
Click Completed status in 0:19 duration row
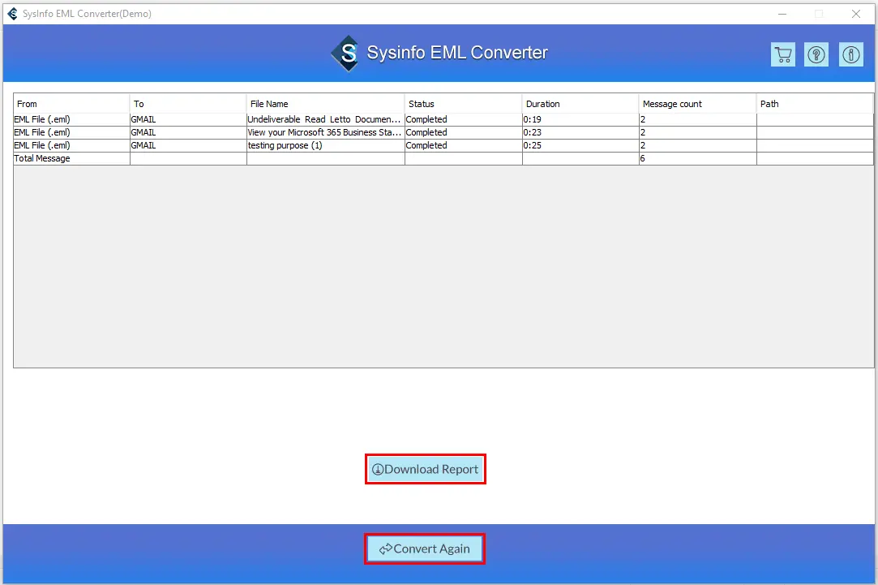click(463, 119)
